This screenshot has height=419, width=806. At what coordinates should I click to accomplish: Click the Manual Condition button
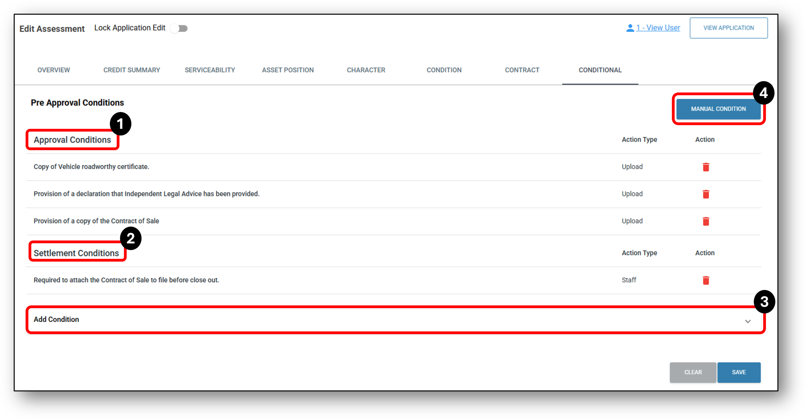(718, 109)
